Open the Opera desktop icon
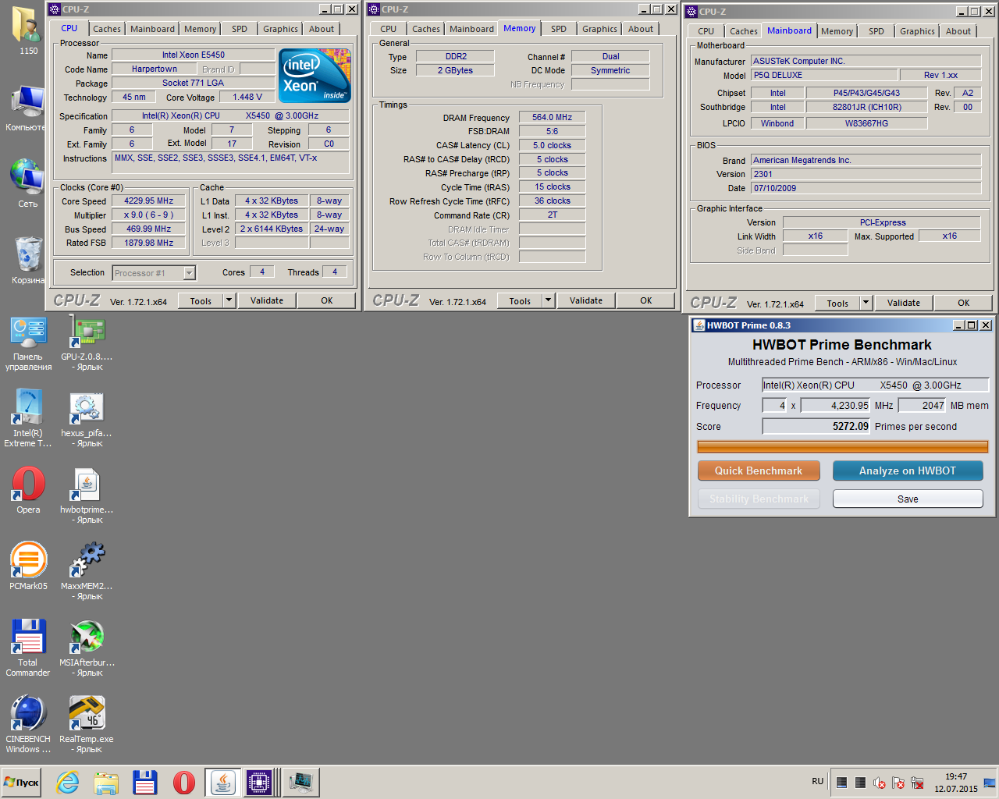Screen dimensions: 999x799 pos(28,490)
